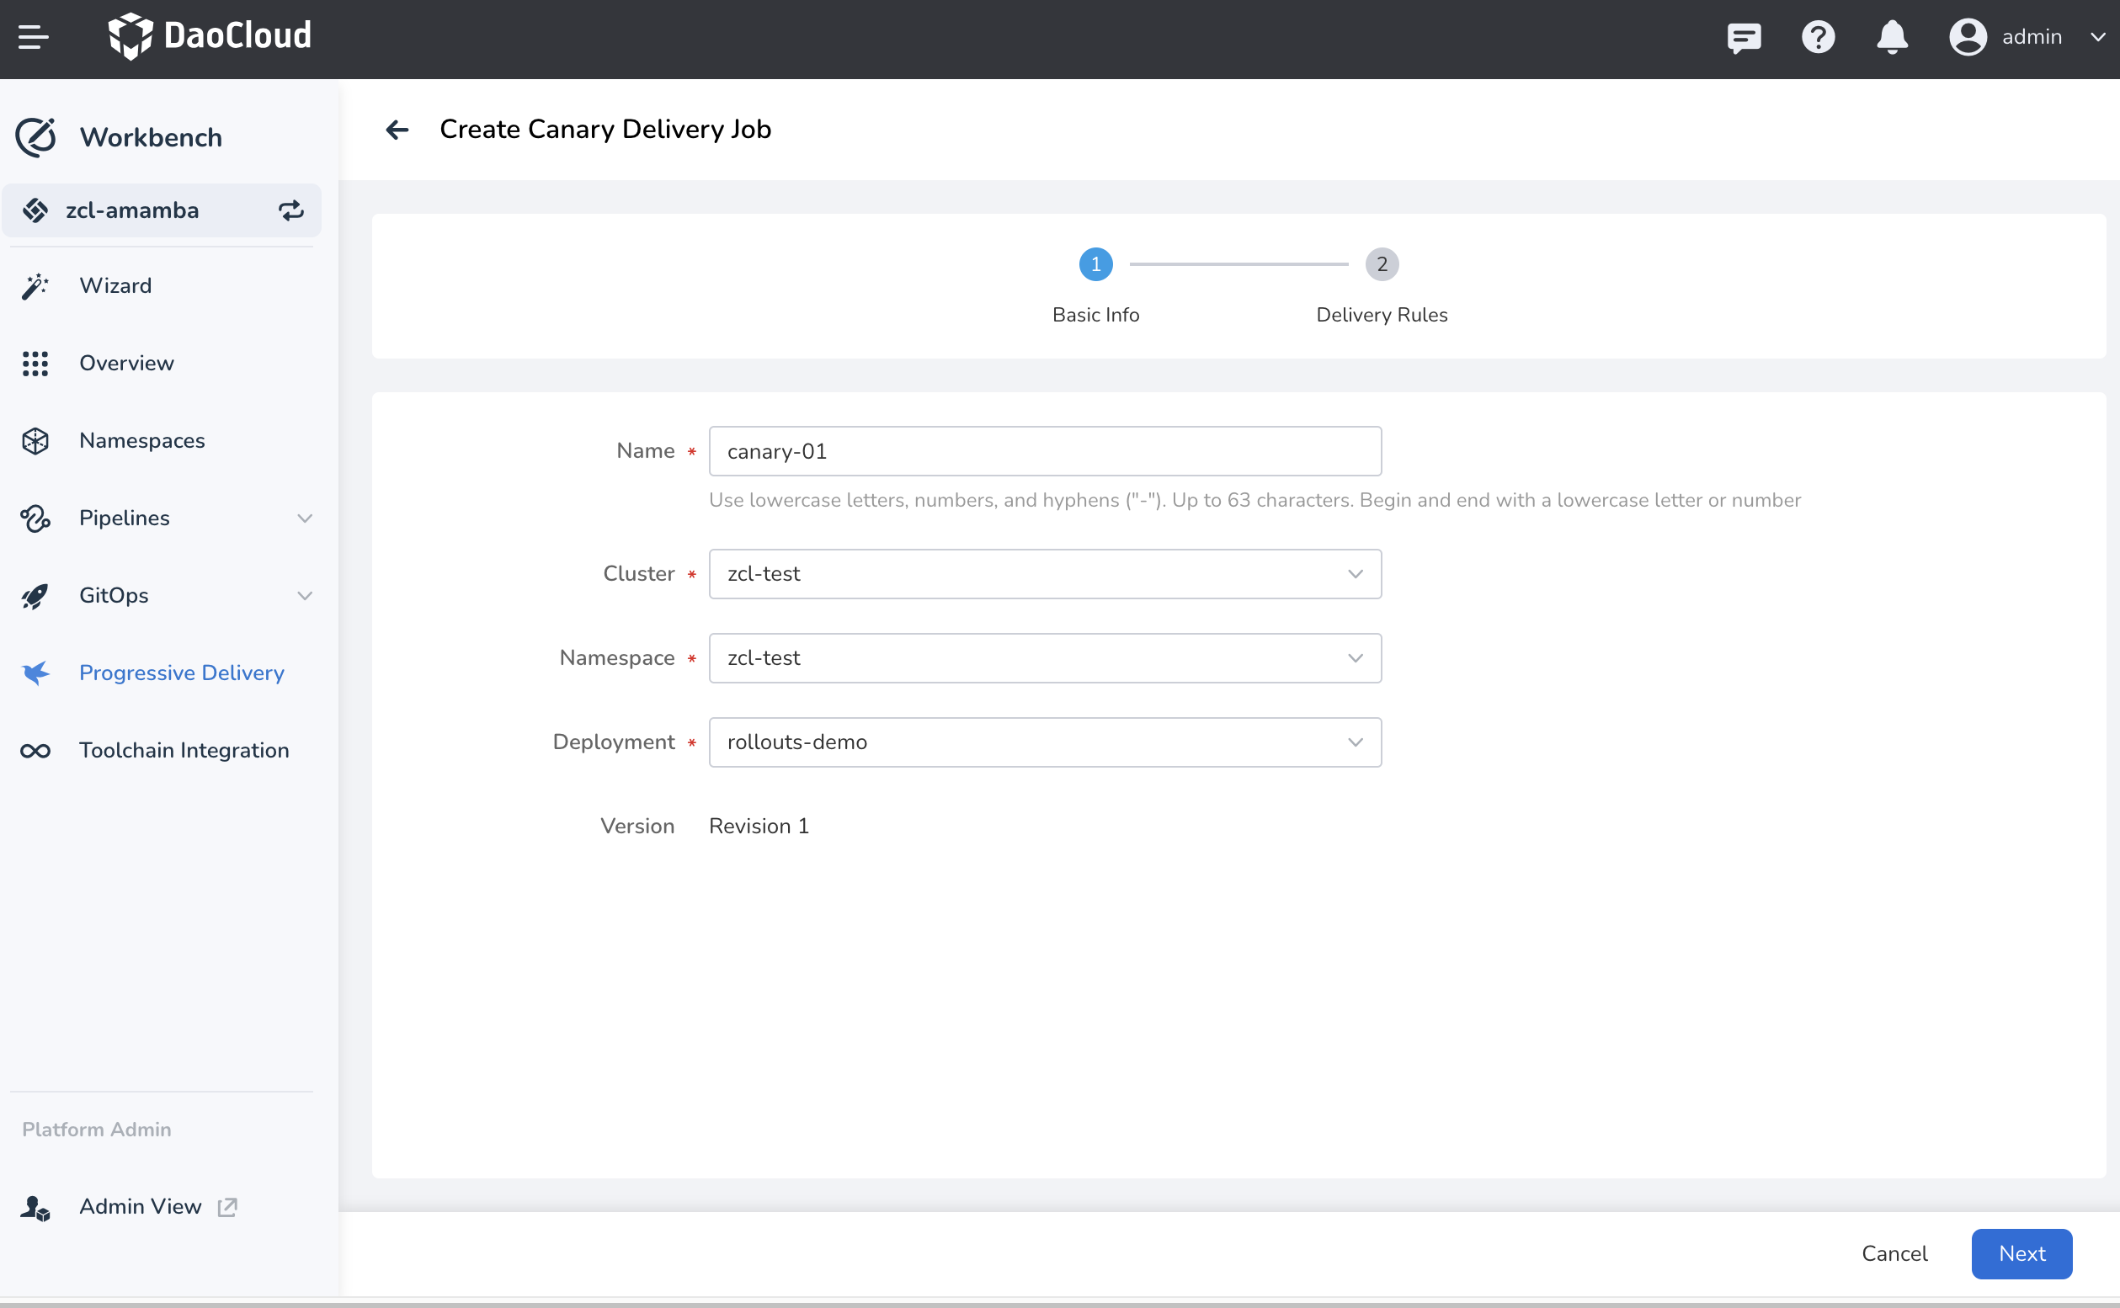Screen dimensions: 2120x1308
Task: Open the Cluster dropdown
Action: tap(1045, 573)
